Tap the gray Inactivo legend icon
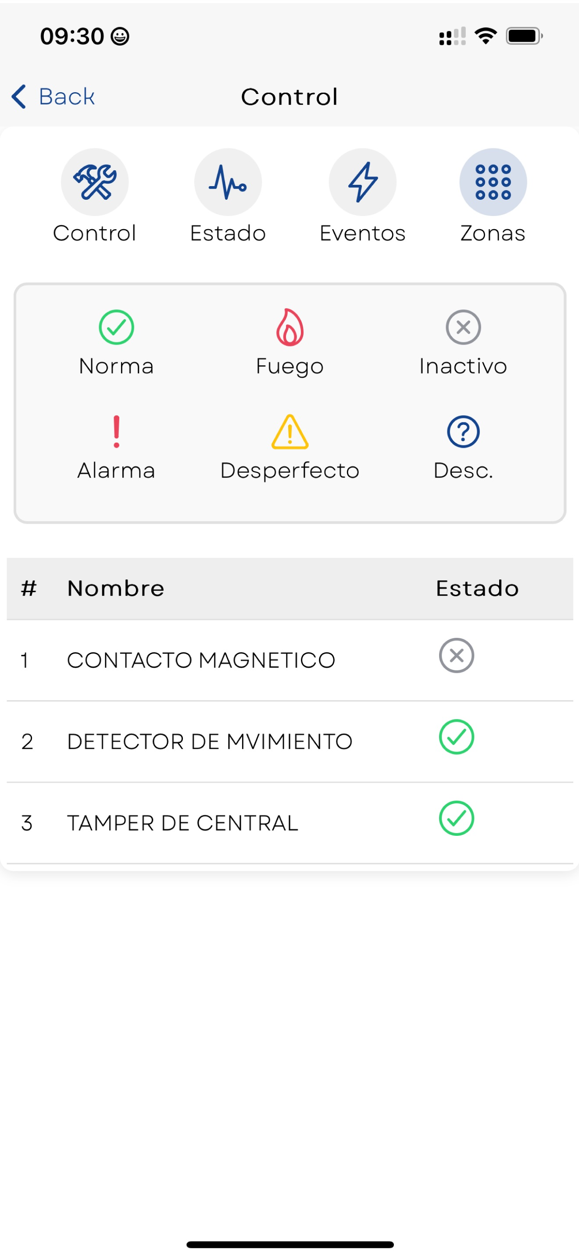The image size is (579, 1259). pos(463,327)
